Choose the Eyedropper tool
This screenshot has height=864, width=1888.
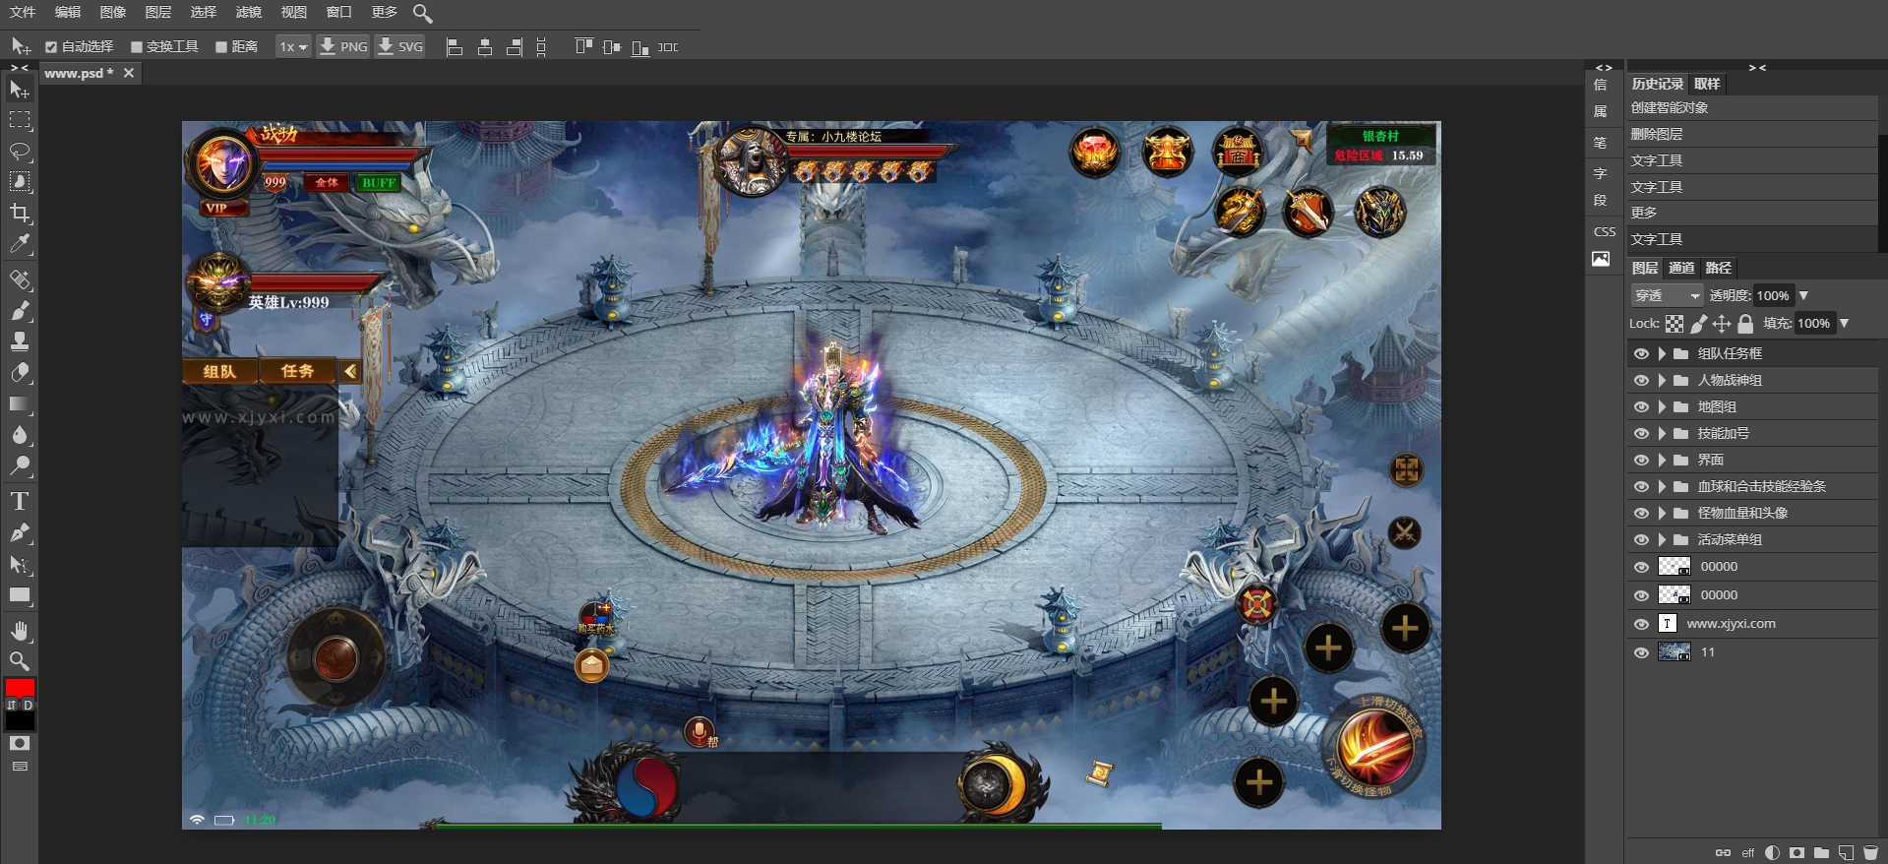20,244
